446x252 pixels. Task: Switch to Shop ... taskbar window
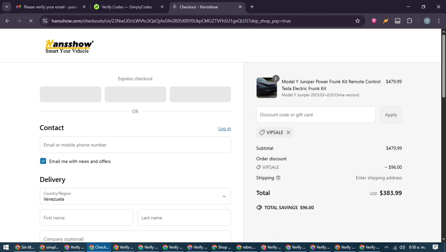[222, 247]
